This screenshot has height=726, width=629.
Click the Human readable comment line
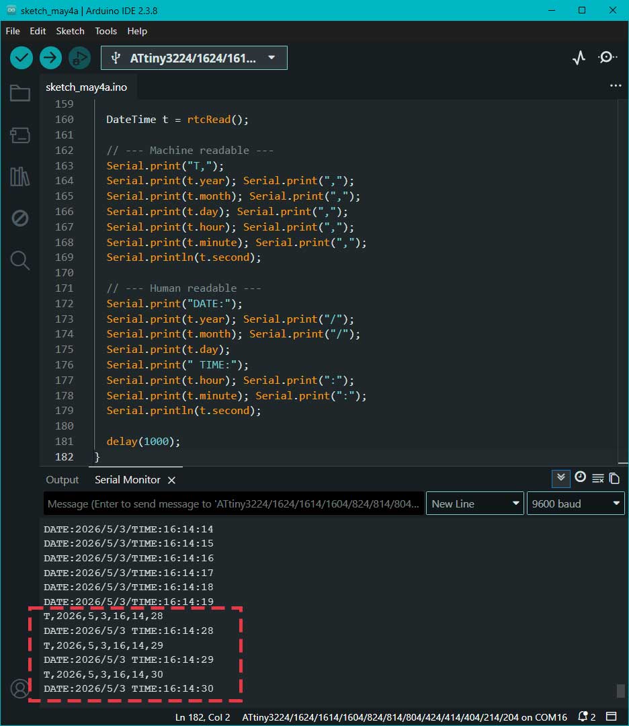(183, 288)
